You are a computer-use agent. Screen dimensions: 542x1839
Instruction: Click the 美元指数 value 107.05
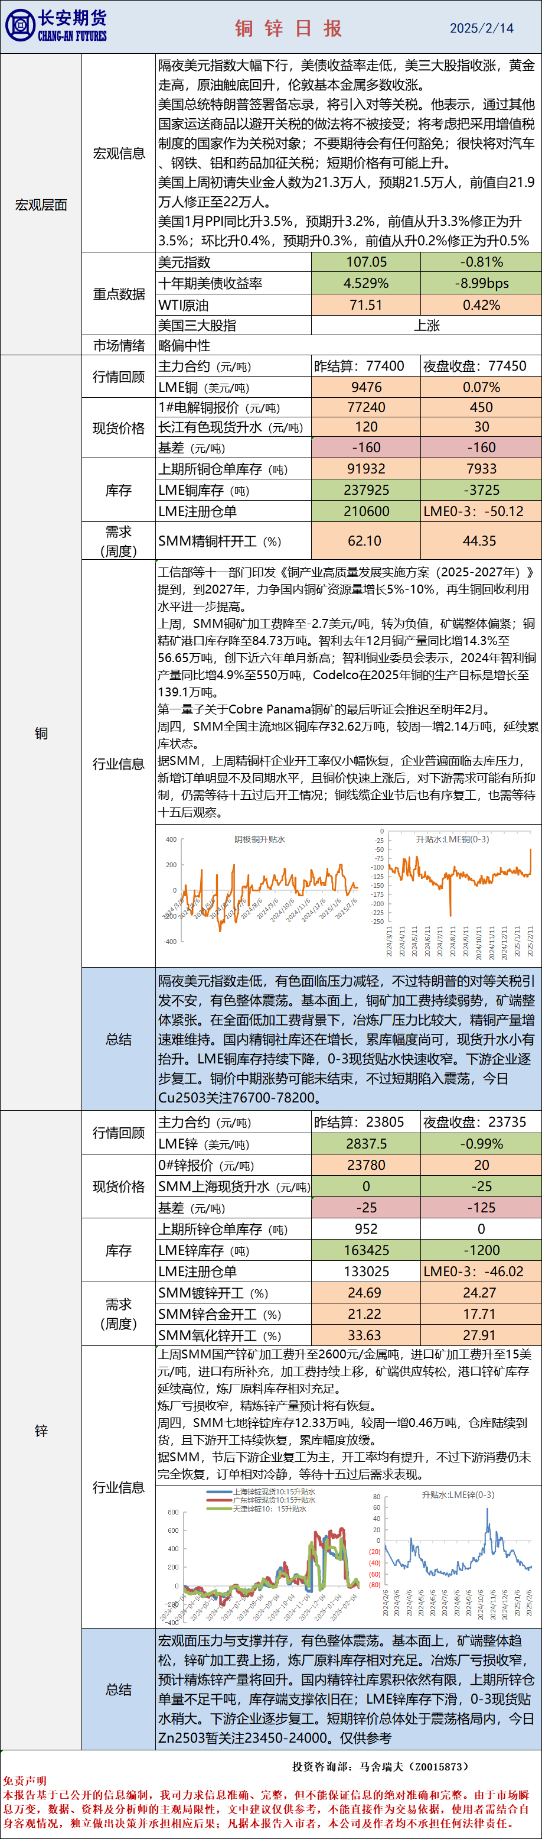click(x=366, y=262)
